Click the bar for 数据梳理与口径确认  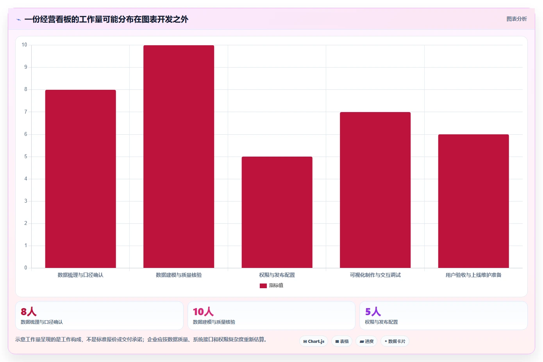click(x=80, y=179)
